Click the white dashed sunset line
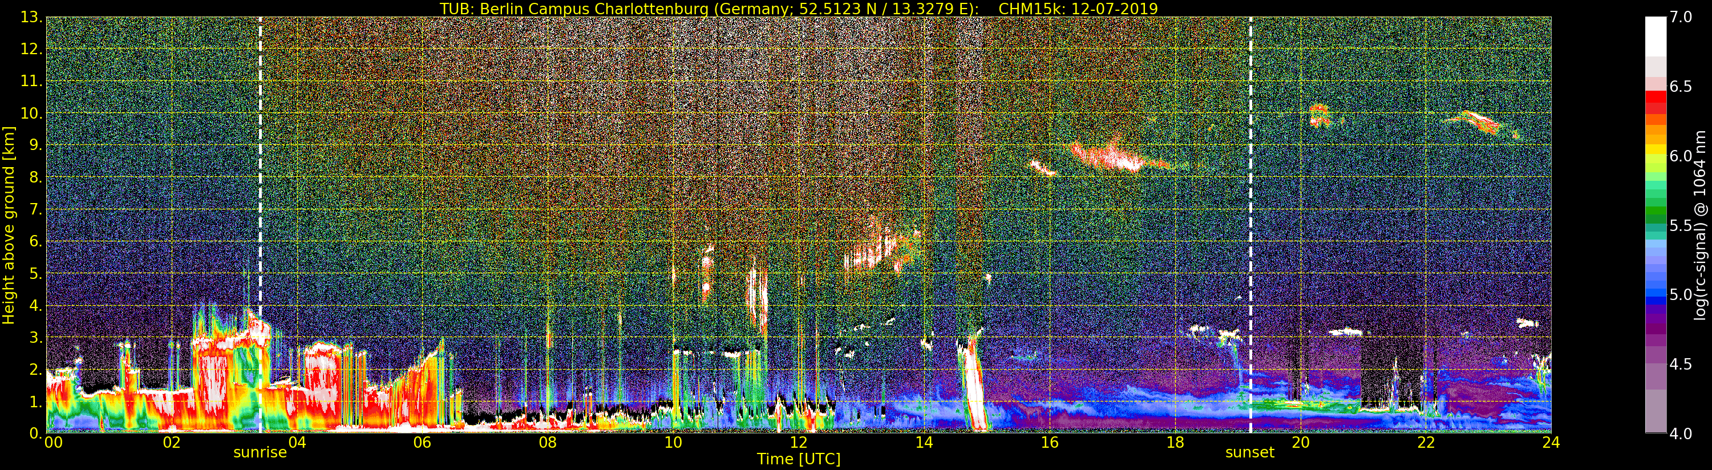This screenshot has width=1712, height=470. tap(1250, 225)
